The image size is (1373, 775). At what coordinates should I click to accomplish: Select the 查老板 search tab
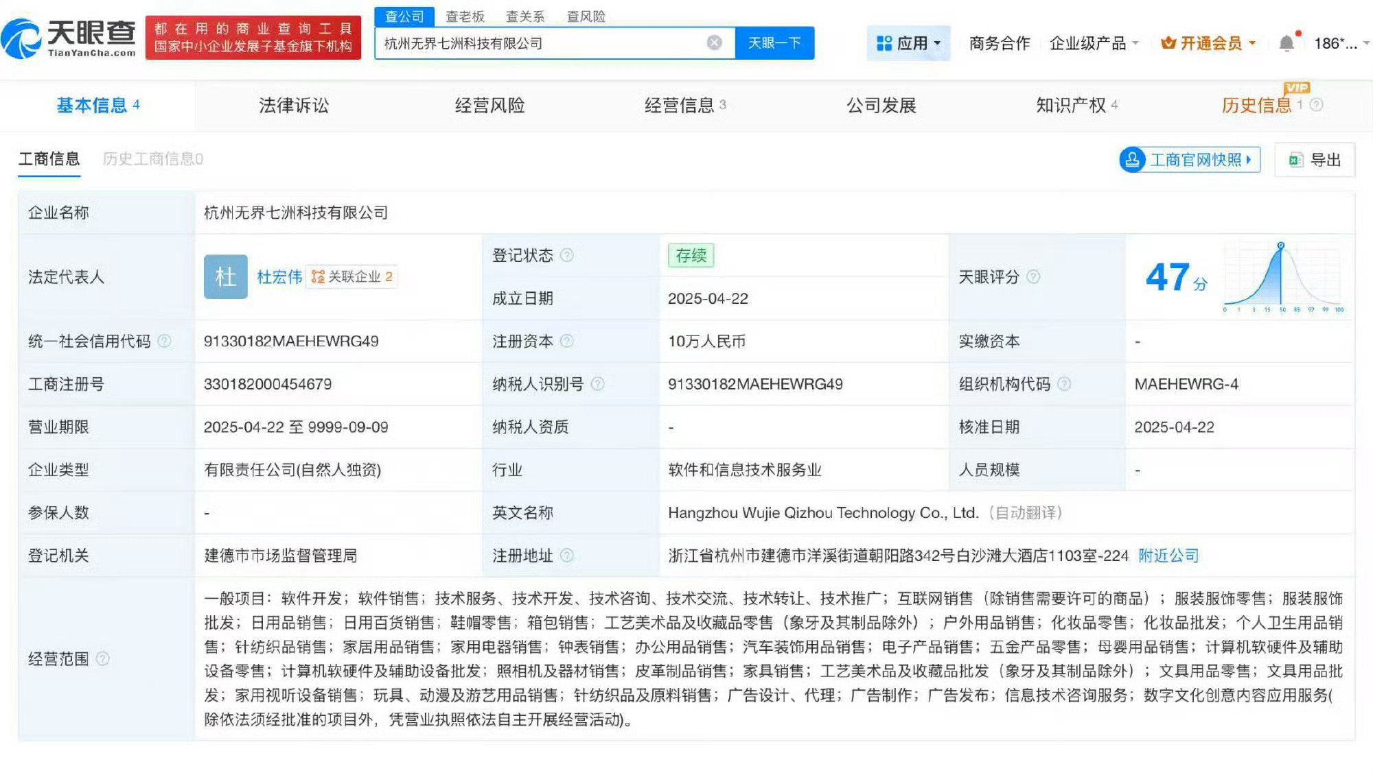click(x=465, y=16)
